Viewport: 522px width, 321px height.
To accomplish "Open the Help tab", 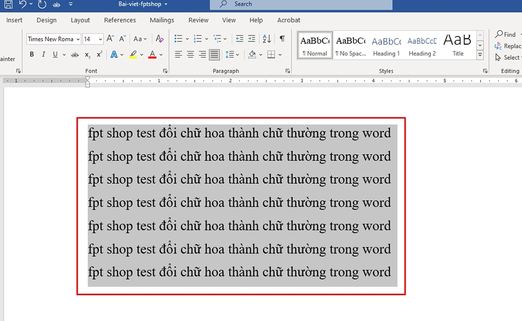I will pyautogui.click(x=256, y=20).
